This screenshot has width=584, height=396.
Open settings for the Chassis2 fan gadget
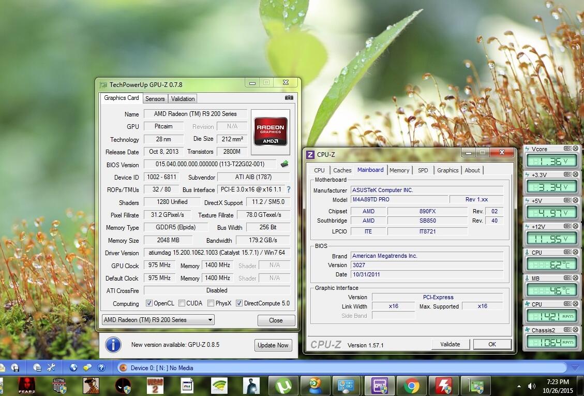point(567,330)
